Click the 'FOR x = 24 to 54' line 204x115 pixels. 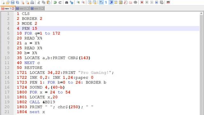44,92
